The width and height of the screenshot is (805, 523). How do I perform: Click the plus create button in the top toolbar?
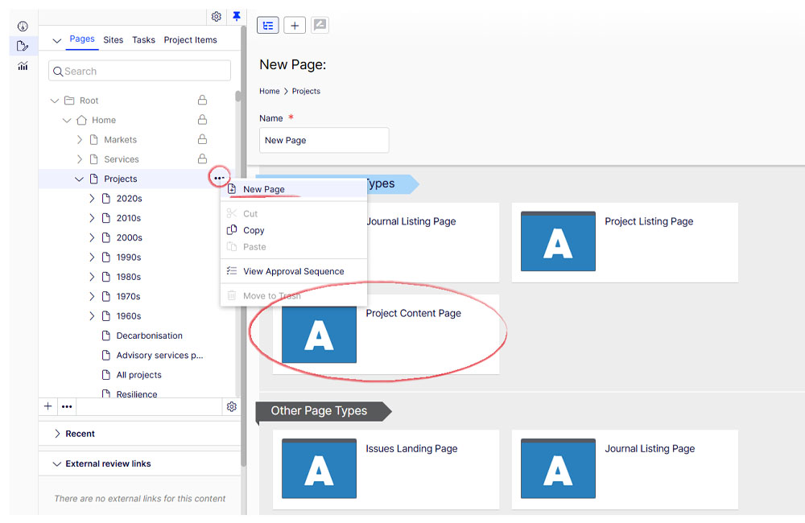tap(295, 25)
